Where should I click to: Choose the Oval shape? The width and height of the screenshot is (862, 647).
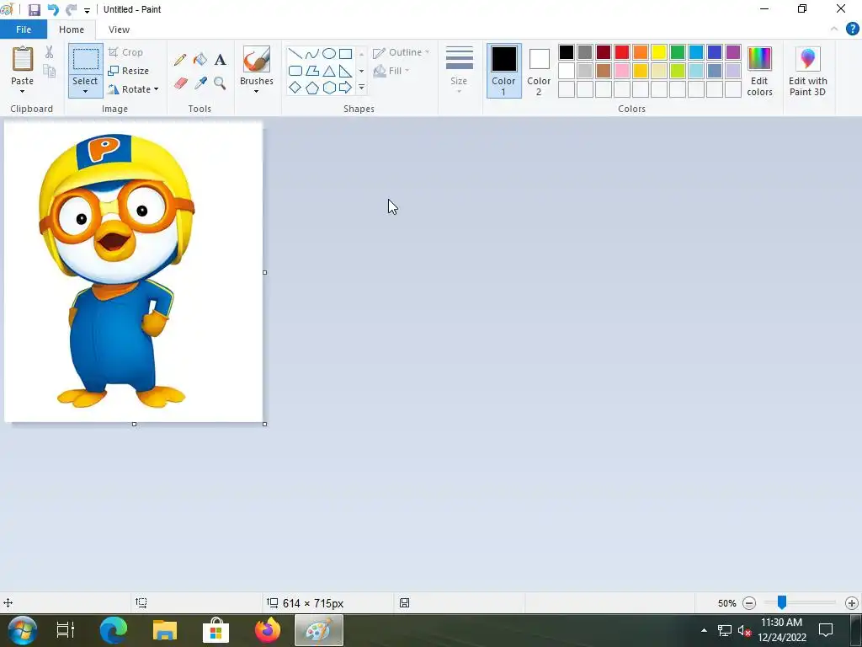(x=329, y=54)
